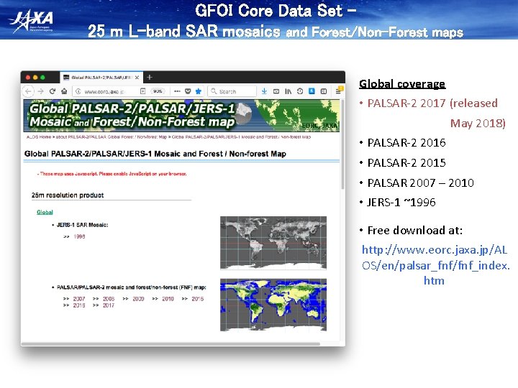Click the 90% zoom level badge

pyautogui.click(x=158, y=91)
